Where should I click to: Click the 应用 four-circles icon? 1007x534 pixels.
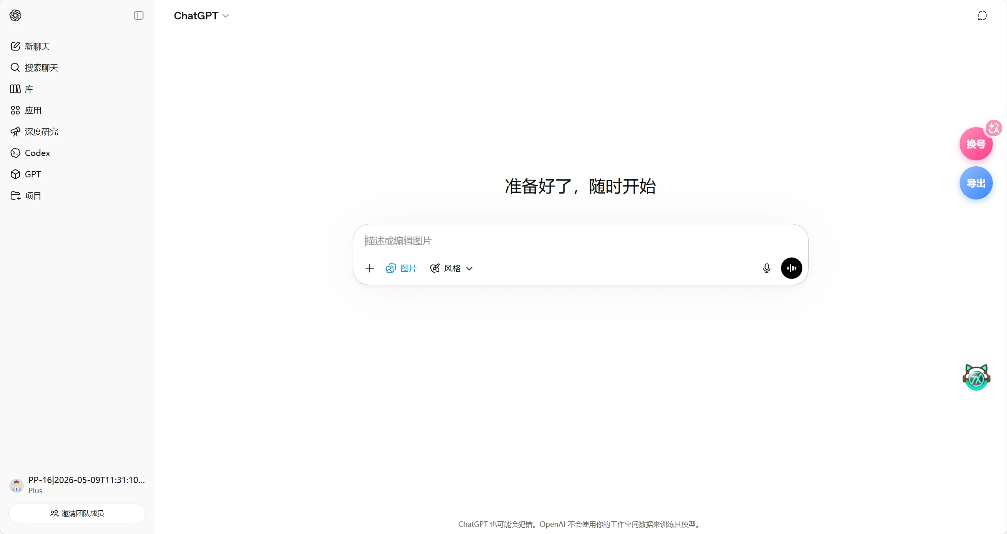point(15,110)
